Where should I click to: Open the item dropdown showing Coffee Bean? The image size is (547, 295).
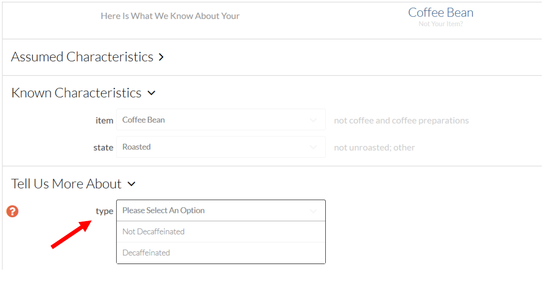tap(221, 120)
